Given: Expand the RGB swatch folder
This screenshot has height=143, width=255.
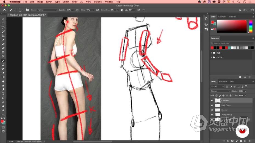Looking at the screenshot, I should click(211, 53).
